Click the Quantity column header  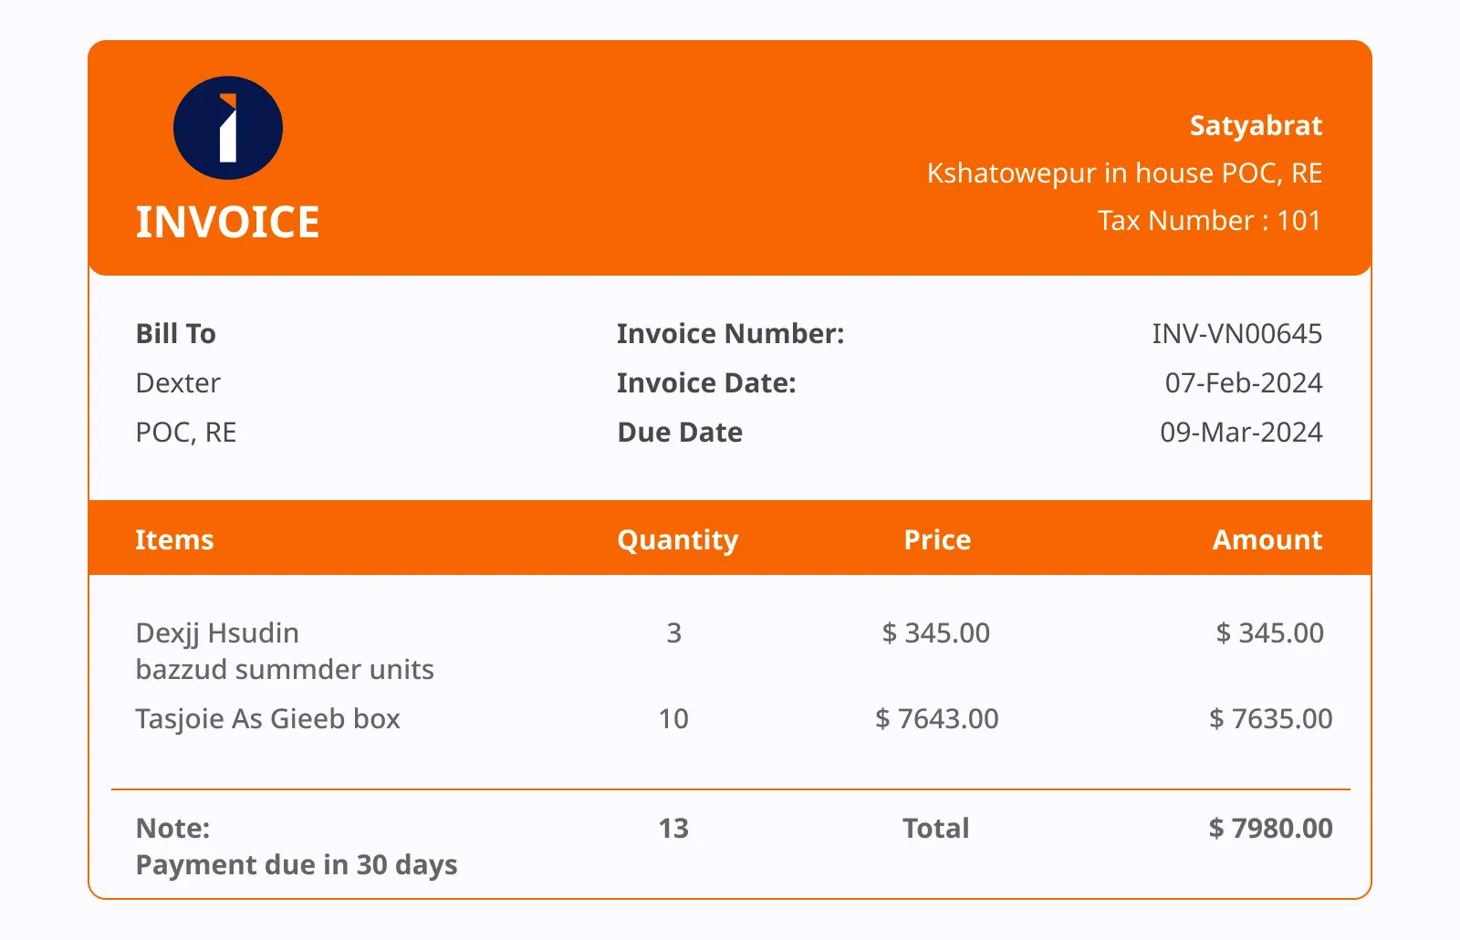[x=677, y=540]
